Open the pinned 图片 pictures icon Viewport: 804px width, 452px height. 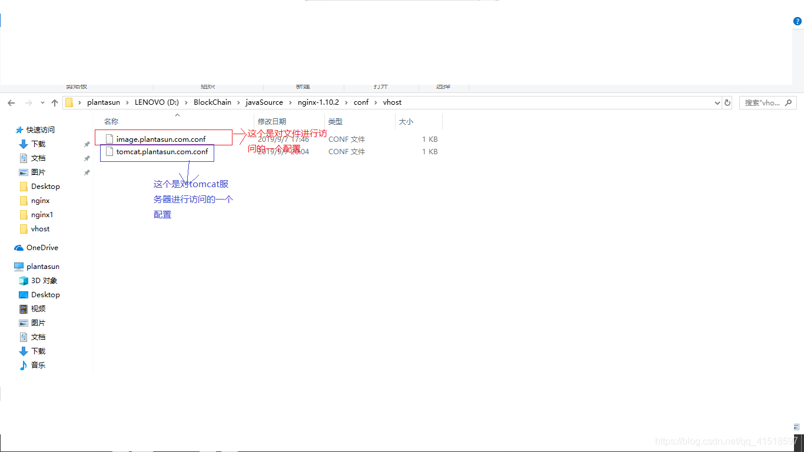coord(24,172)
